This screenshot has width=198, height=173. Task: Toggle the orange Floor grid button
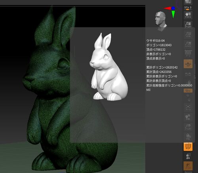coord(188,64)
